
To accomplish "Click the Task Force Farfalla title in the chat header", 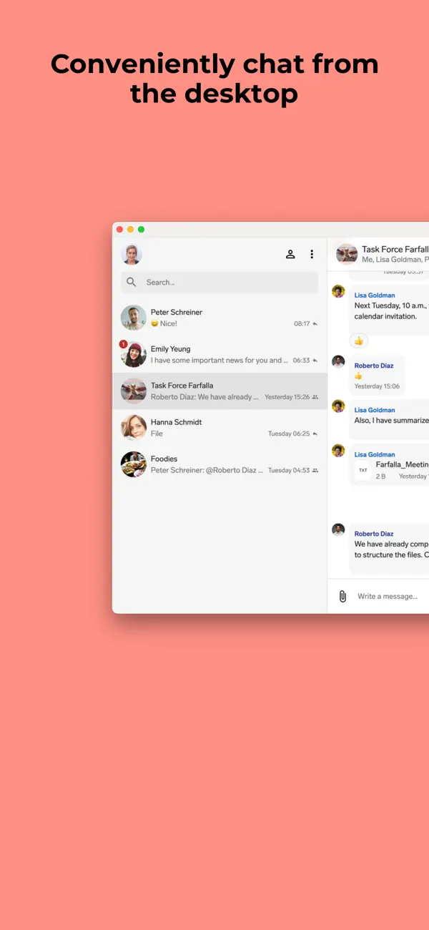I will click(395, 249).
